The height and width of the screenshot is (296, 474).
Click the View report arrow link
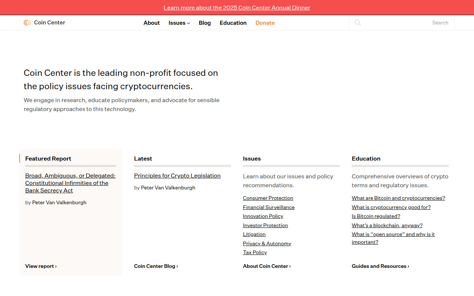point(41,266)
